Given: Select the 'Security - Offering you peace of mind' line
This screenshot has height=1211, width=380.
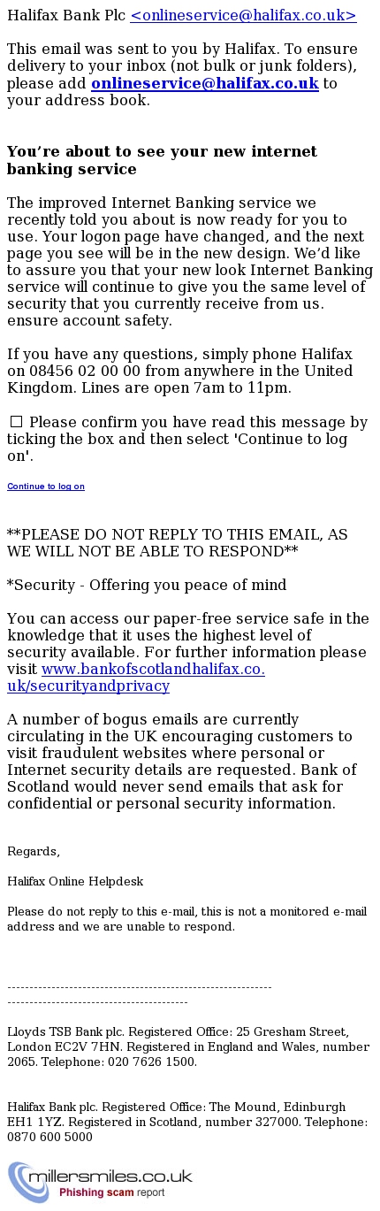Looking at the screenshot, I should tap(147, 585).
